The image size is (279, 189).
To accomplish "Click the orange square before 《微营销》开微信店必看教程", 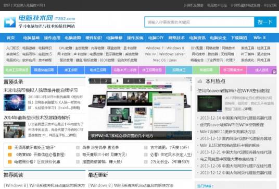I will [x=10, y=155].
